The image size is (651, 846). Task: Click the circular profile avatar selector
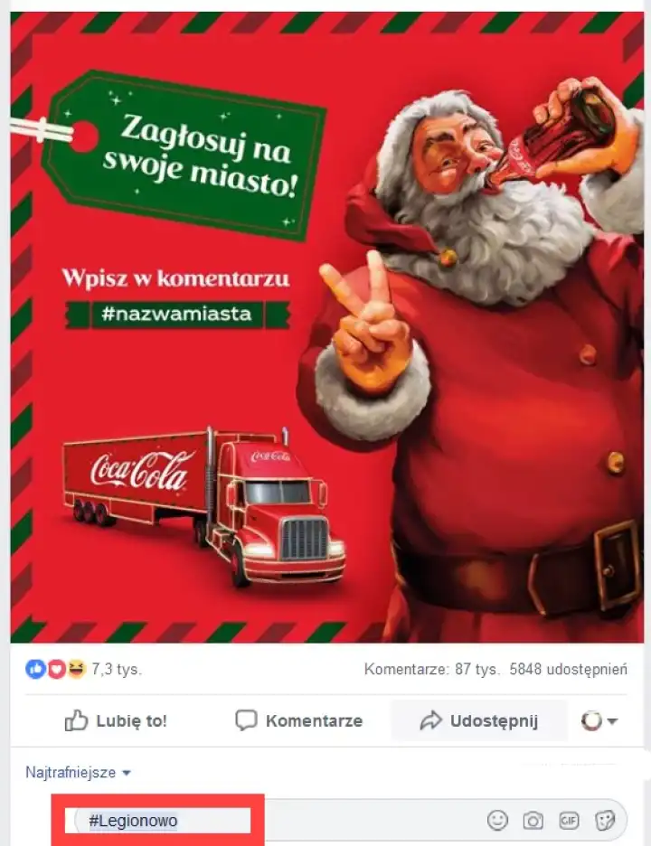click(591, 721)
